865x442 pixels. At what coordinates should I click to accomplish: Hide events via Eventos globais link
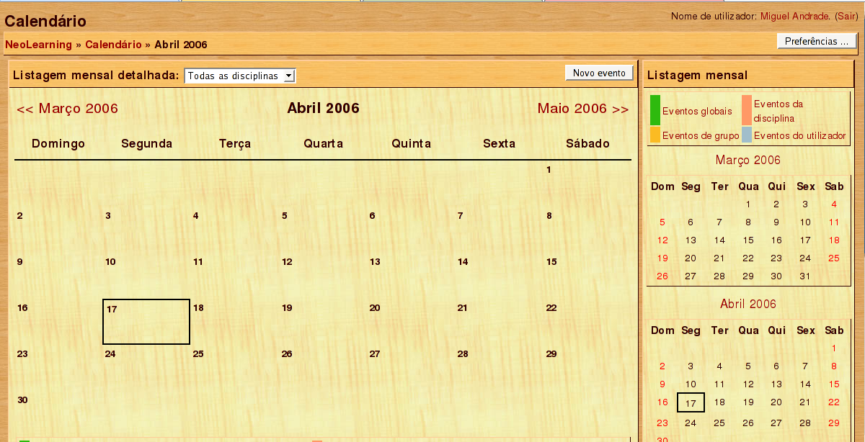click(x=696, y=112)
